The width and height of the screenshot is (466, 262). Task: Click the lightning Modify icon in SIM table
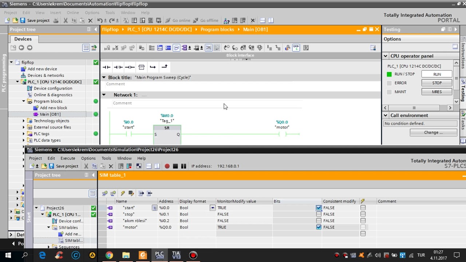(x=123, y=193)
